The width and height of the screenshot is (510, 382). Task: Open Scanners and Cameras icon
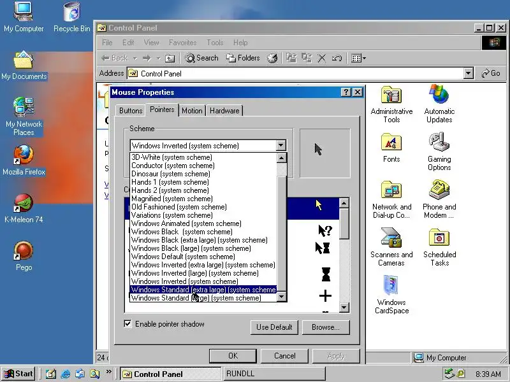pyautogui.click(x=391, y=247)
